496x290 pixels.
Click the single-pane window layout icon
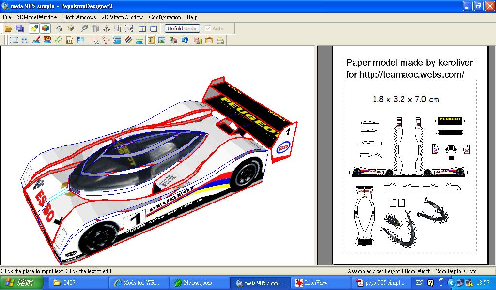154,29
